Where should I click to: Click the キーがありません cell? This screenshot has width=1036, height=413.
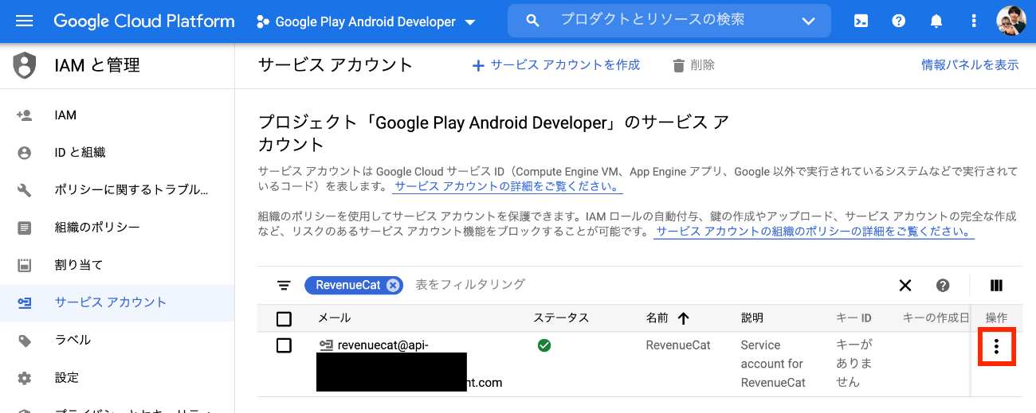[854, 364]
